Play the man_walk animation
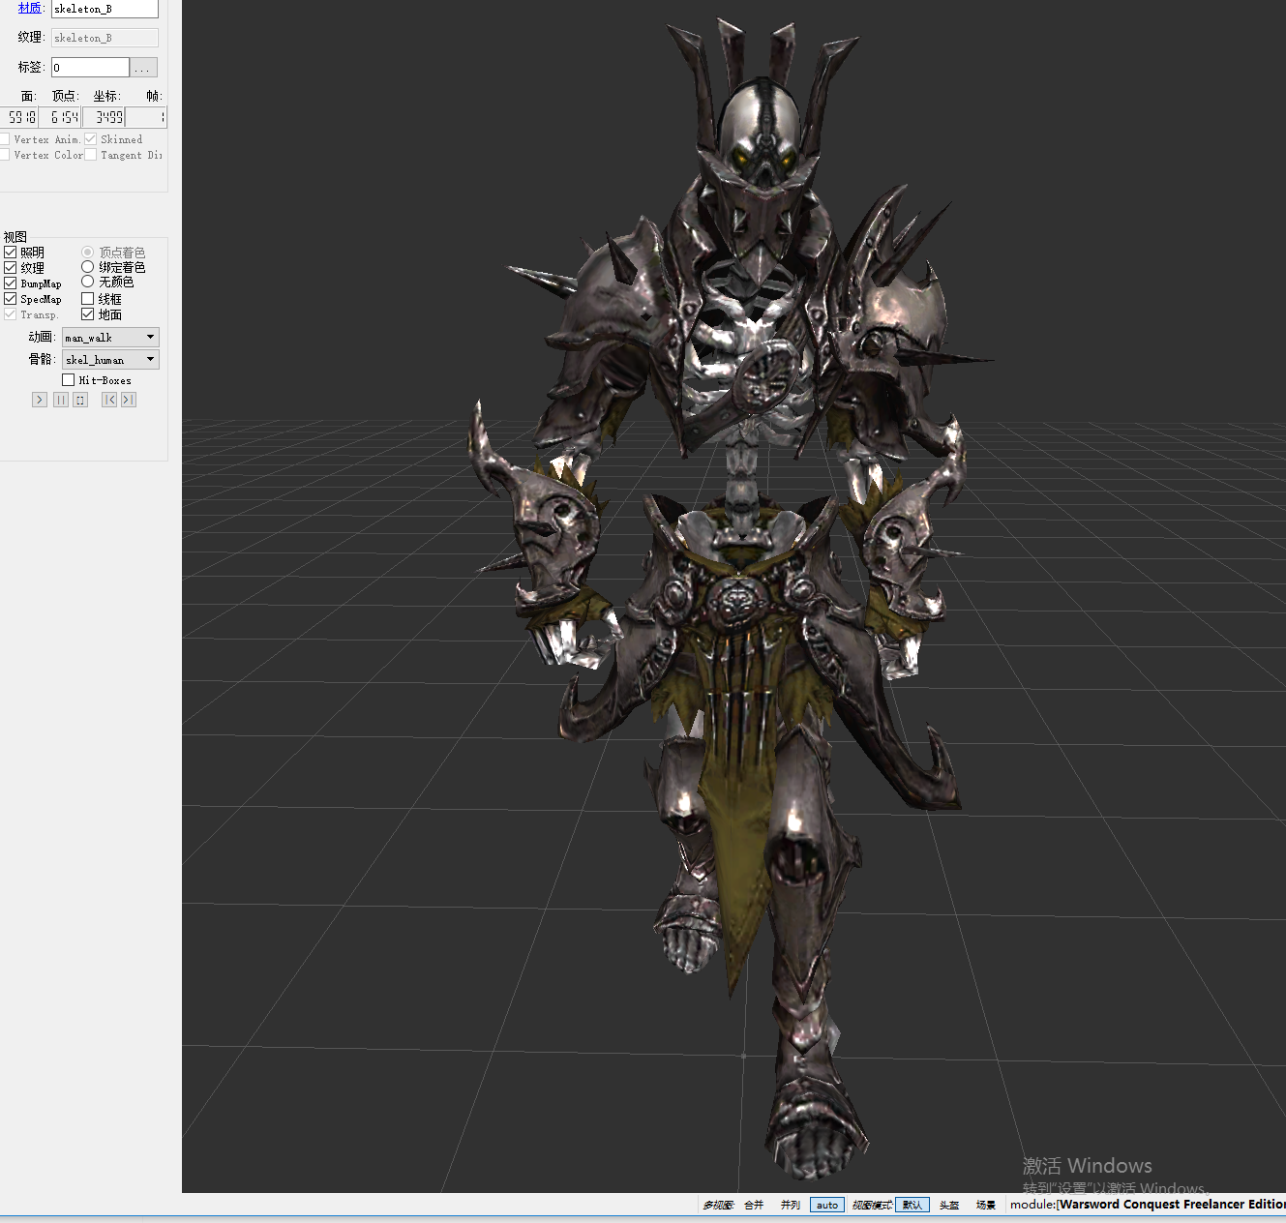 coord(40,400)
